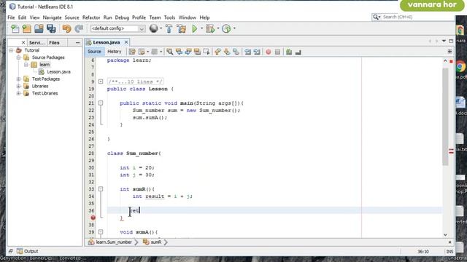Expand the folded comment on line 9
The height and width of the screenshot is (262, 467).
click(101, 82)
